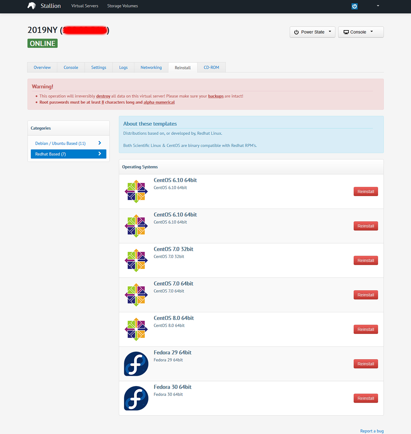Click the Stallion brand name
The image size is (411, 434).
point(51,6)
